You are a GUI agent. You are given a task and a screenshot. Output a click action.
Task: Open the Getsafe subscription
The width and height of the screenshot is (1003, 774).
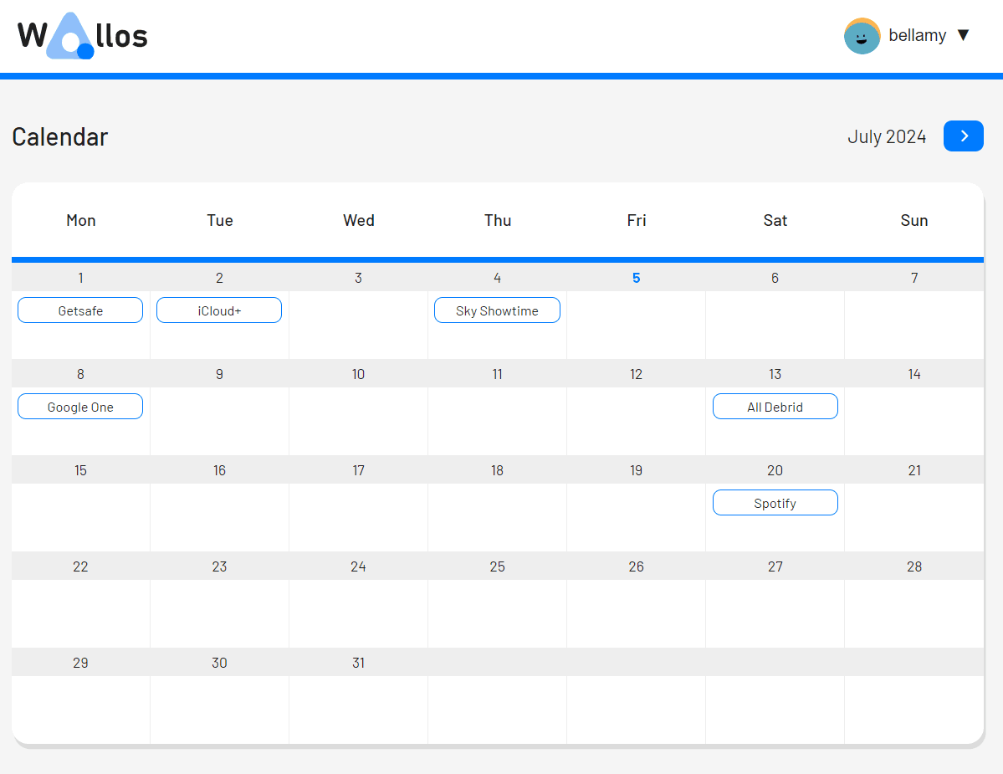point(80,310)
